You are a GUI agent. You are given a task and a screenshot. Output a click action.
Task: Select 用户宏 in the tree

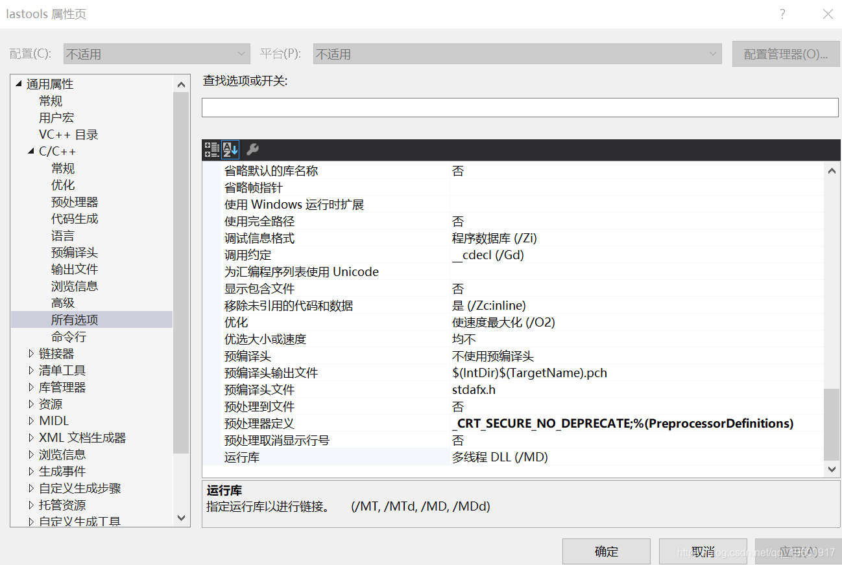(x=56, y=117)
